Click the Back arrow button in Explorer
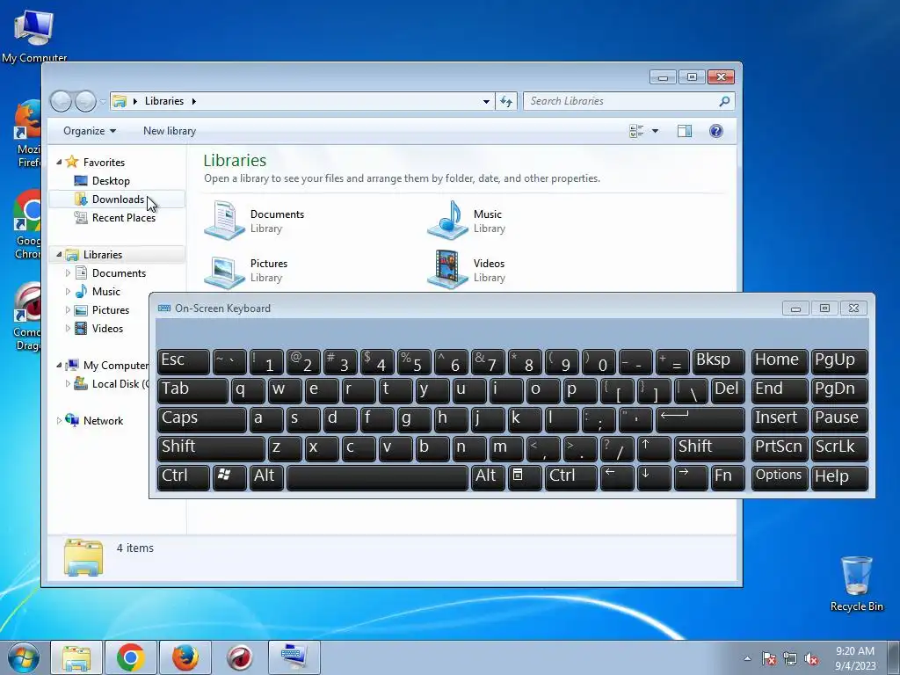Image resolution: width=900 pixels, height=675 pixels. click(61, 102)
